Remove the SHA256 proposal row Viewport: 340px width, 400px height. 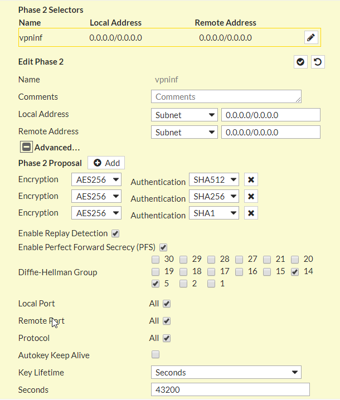pyautogui.click(x=251, y=197)
